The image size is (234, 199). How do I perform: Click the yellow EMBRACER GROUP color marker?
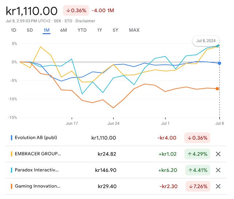click(12, 154)
